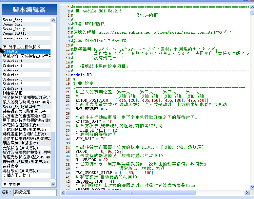Select 回合数修正 script

point(27,93)
